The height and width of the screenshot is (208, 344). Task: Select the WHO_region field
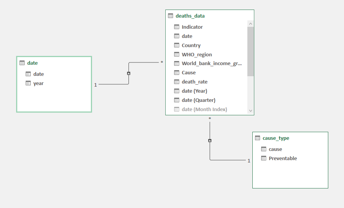point(197,54)
